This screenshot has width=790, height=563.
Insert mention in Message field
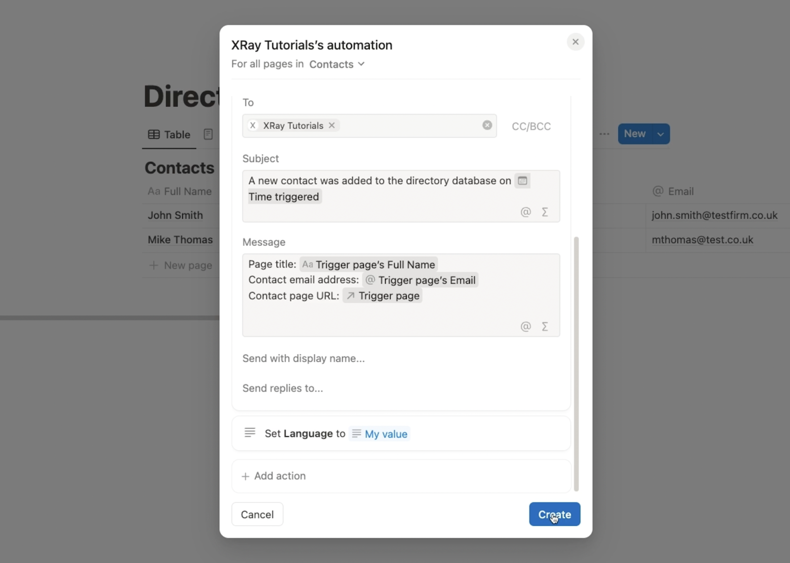pos(525,327)
